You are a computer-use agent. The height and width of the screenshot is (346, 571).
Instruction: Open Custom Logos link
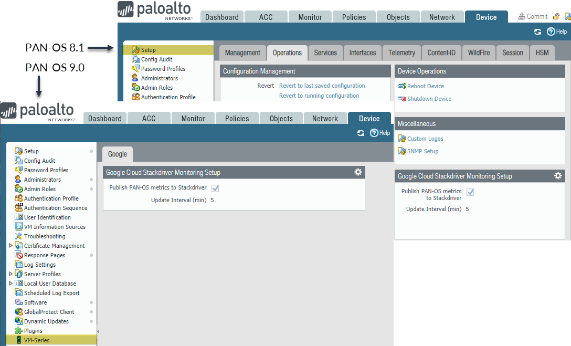pyautogui.click(x=425, y=139)
